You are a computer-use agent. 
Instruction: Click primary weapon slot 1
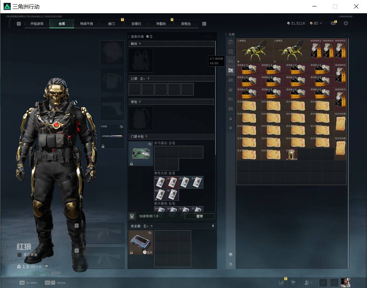tap(99, 233)
